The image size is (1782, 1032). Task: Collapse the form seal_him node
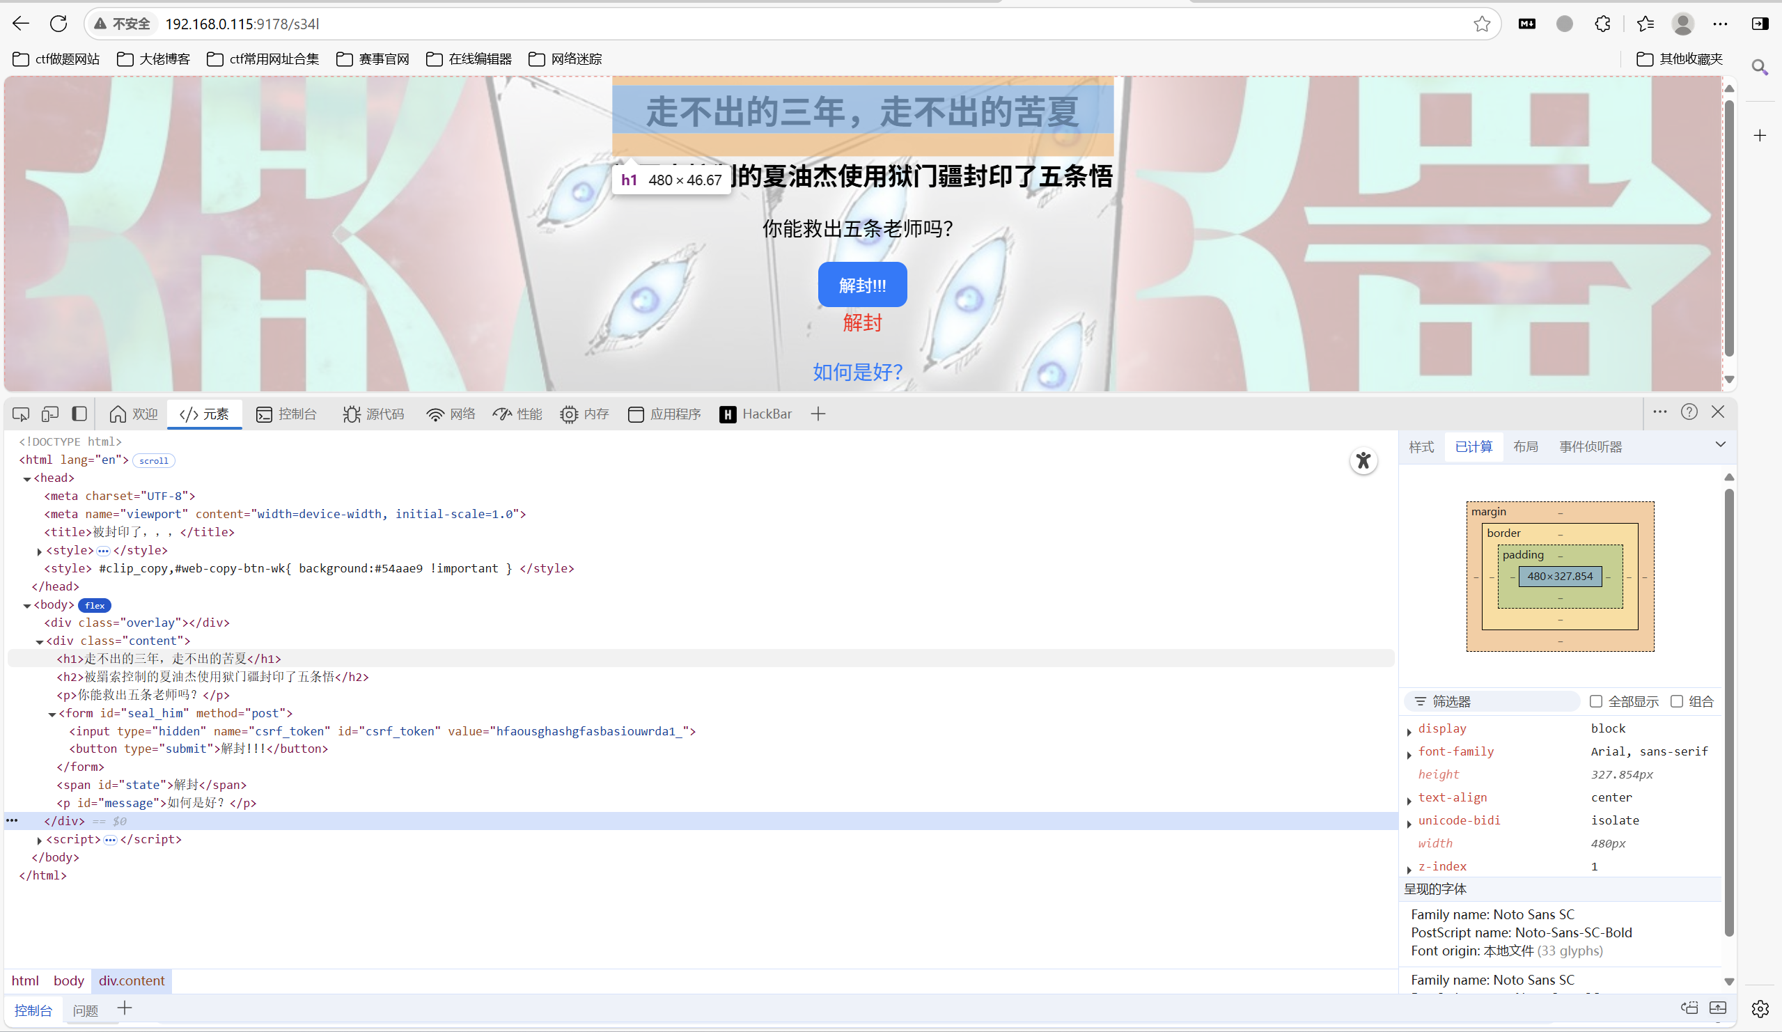pyautogui.click(x=52, y=714)
